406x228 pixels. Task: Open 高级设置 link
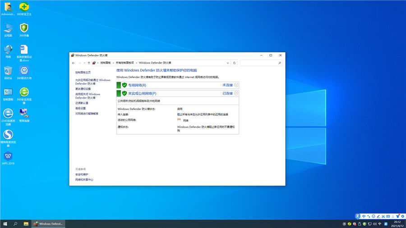(x=80, y=108)
